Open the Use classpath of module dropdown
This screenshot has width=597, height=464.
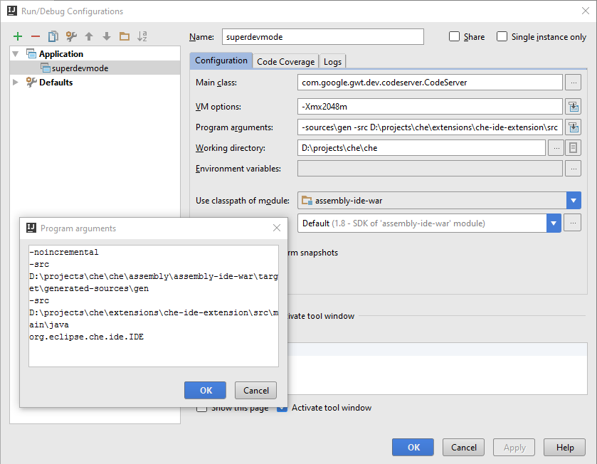click(x=574, y=201)
